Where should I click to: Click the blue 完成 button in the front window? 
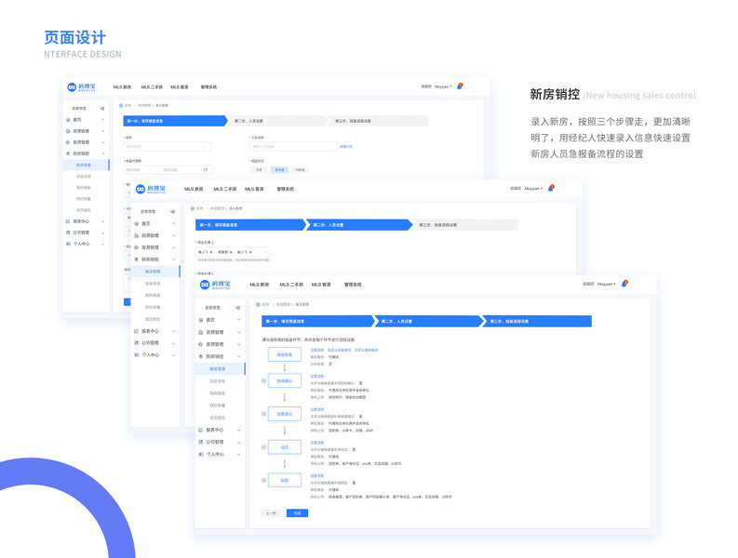click(x=297, y=512)
